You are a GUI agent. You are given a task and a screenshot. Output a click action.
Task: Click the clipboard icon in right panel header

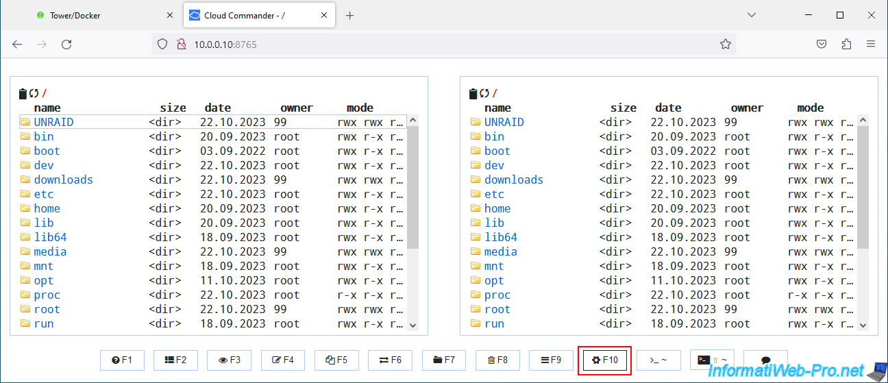(473, 94)
